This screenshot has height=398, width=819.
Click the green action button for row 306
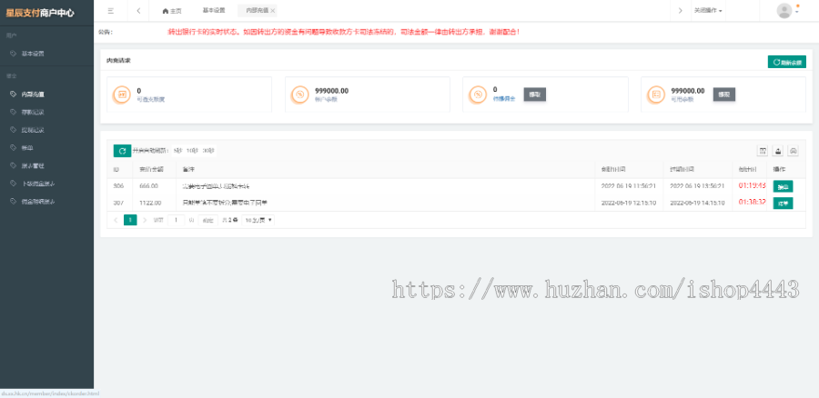coord(783,186)
